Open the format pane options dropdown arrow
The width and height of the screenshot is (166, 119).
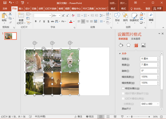159,34
